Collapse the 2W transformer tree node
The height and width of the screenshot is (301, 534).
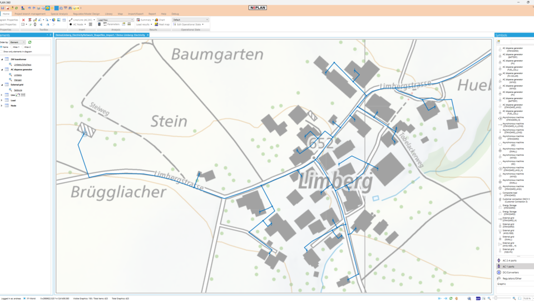coord(2,59)
